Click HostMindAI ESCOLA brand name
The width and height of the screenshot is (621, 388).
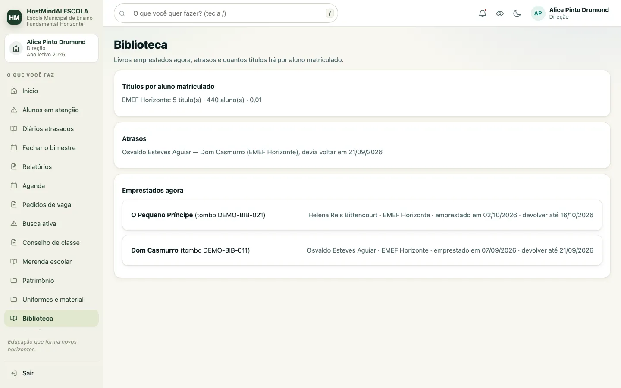click(57, 11)
